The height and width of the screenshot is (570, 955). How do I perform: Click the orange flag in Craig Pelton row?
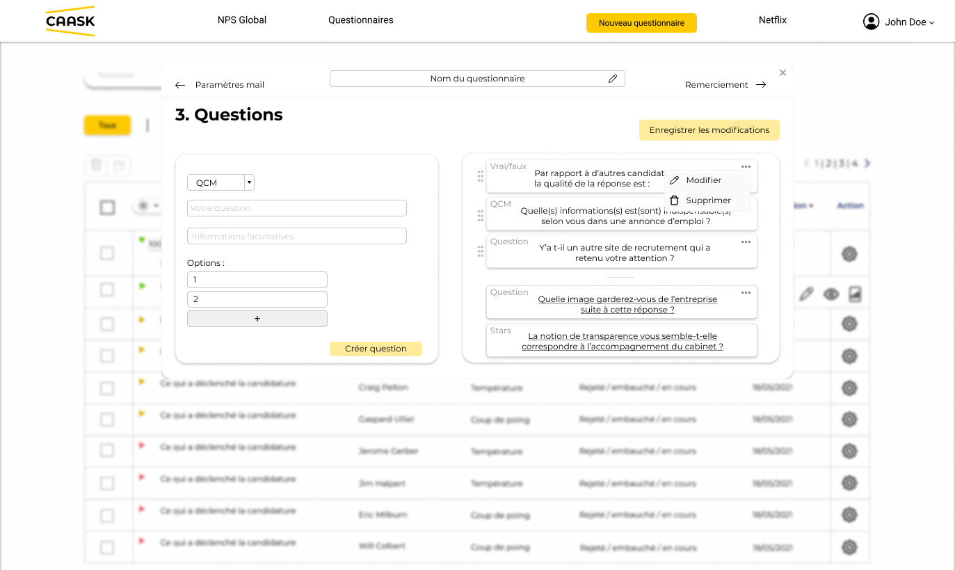(x=142, y=381)
